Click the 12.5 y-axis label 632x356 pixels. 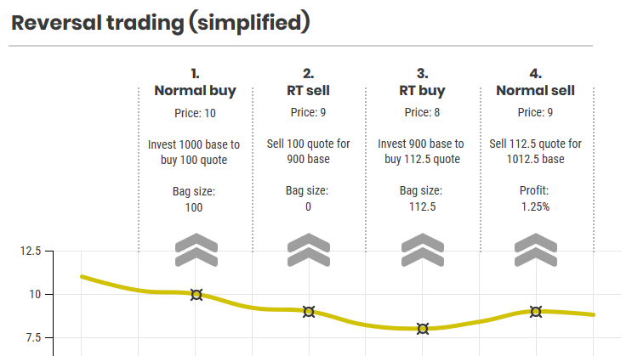click(x=31, y=251)
